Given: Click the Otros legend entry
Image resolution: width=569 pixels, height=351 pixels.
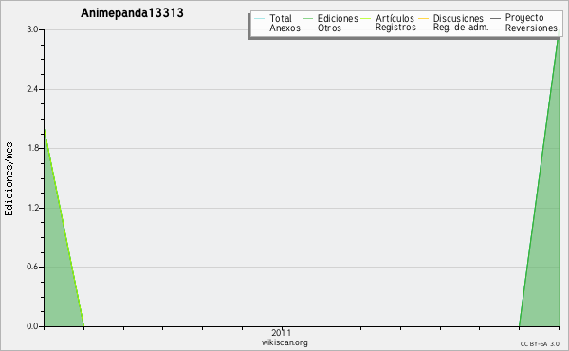Looking at the screenshot, I should 329,28.
